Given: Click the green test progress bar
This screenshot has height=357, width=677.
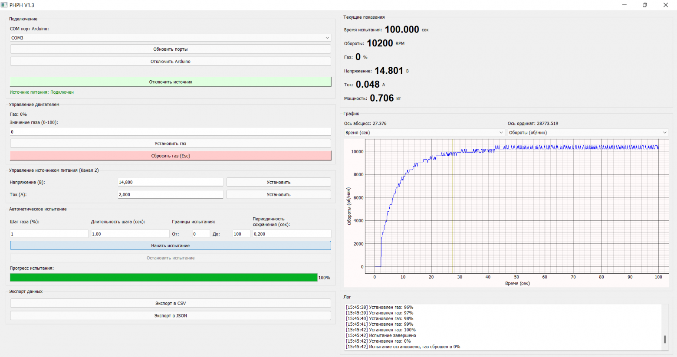Looking at the screenshot, I should coord(164,278).
